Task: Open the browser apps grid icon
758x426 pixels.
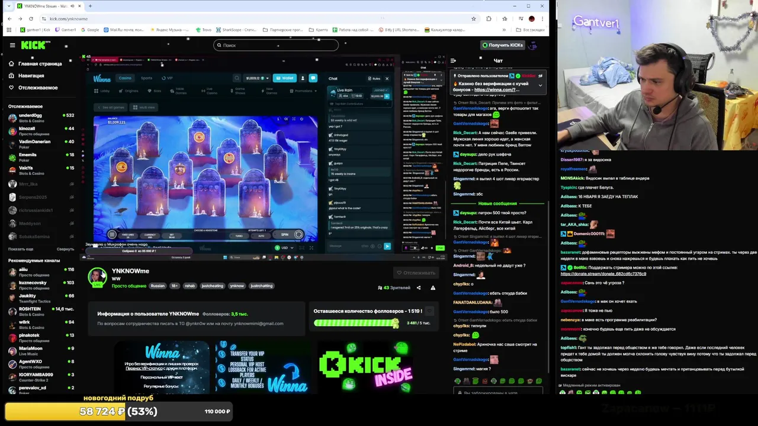Action: coord(9,30)
